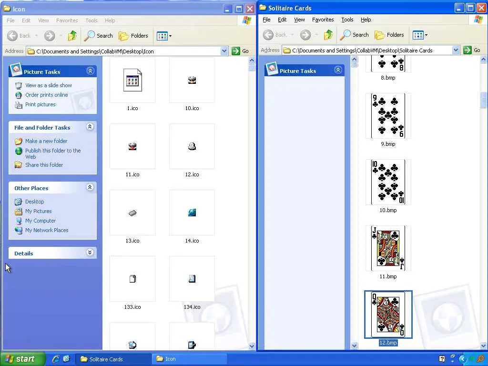Select the 10.bmp ten of clubs thumbnail
This screenshot has width=488, height=366.
coord(388,182)
